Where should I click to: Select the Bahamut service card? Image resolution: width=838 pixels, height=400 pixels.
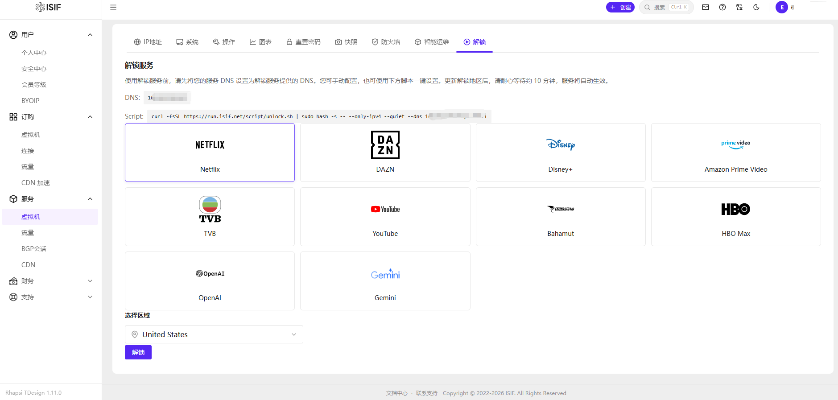561,217
